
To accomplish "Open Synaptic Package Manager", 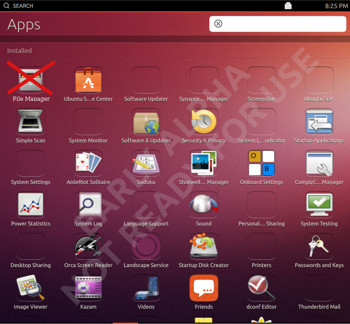I will coord(204,80).
